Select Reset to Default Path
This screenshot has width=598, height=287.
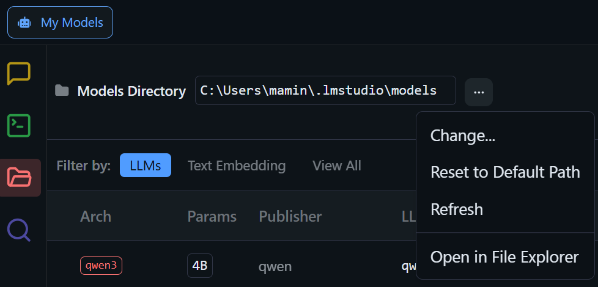click(x=505, y=172)
